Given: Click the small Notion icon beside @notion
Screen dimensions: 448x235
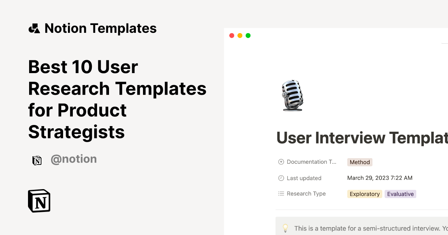Looking at the screenshot, I should [37, 159].
